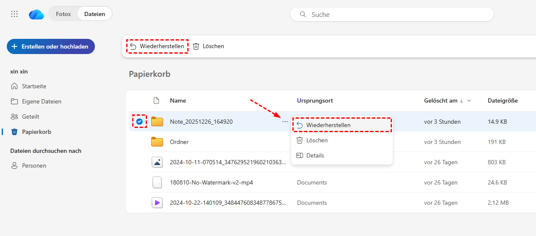The height and width of the screenshot is (236, 536).
Task: Sort by Name column header
Action: tap(178, 100)
